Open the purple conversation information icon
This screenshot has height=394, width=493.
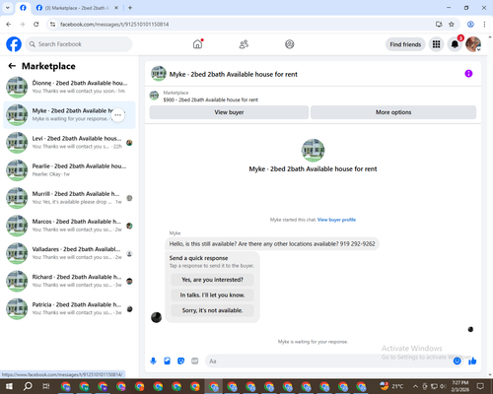click(x=468, y=74)
